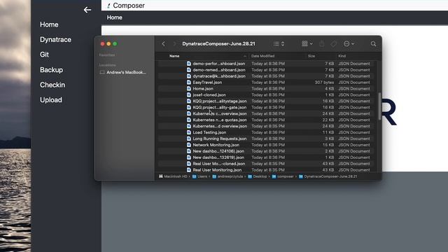Screen dimensions: 448x252
Task: Open the Upload sidebar entry
Action: [x=51, y=100]
